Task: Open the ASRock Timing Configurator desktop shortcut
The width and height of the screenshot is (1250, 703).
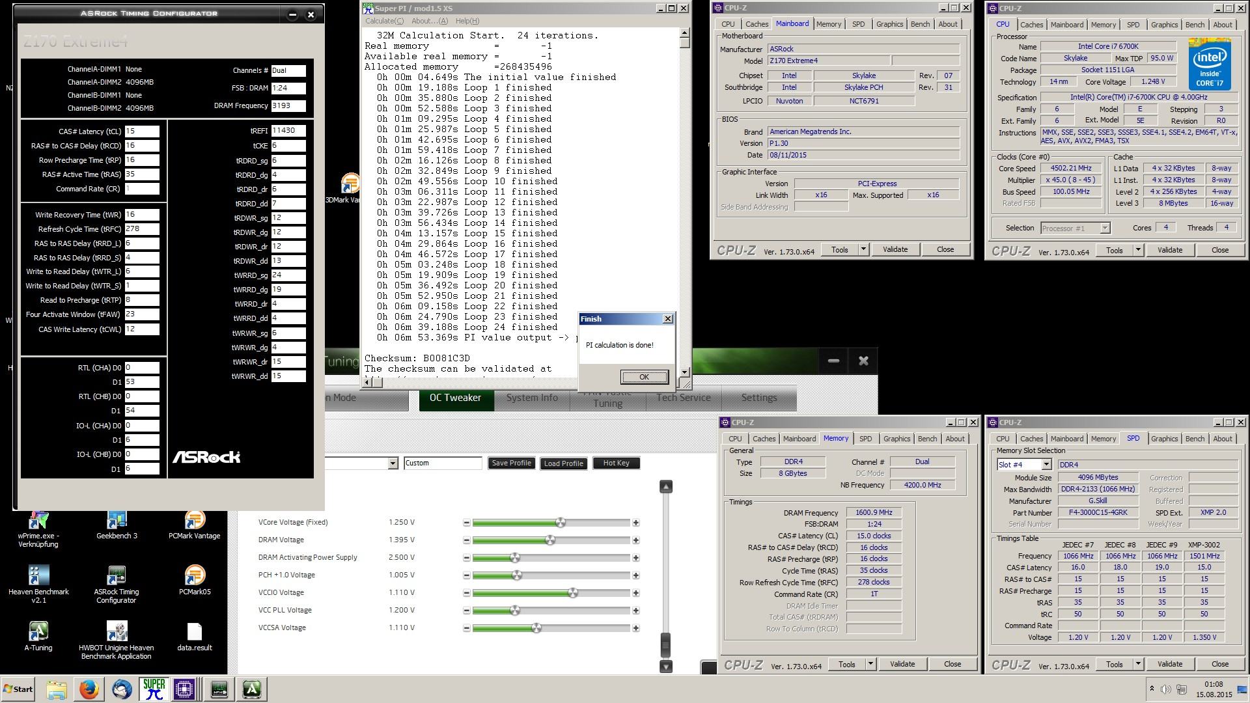Action: pos(117,576)
